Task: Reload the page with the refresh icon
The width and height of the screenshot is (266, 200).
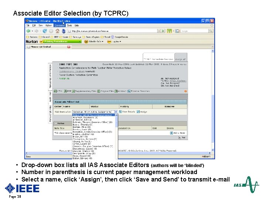Action: pyautogui.click(x=45, y=31)
